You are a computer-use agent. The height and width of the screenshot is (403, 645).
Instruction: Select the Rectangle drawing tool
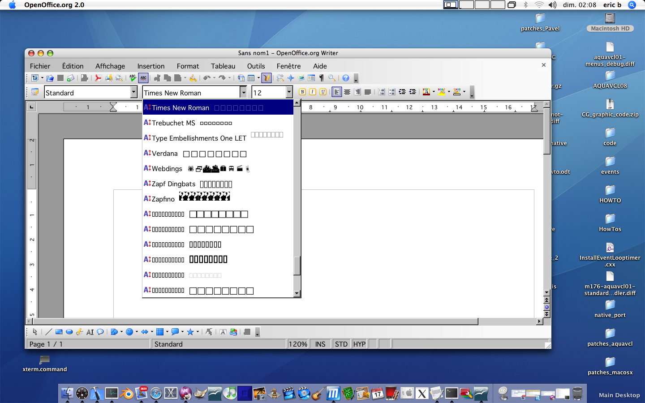coord(59,332)
